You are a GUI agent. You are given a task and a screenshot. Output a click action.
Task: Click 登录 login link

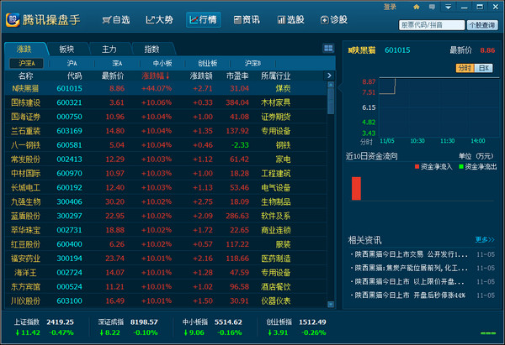point(390,7)
